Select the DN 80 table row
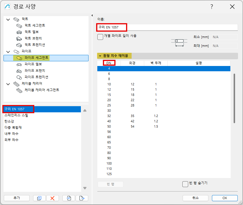The image size is (243, 205). click(164, 153)
